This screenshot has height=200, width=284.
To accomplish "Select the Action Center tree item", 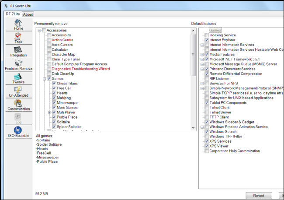I will click(62, 40).
